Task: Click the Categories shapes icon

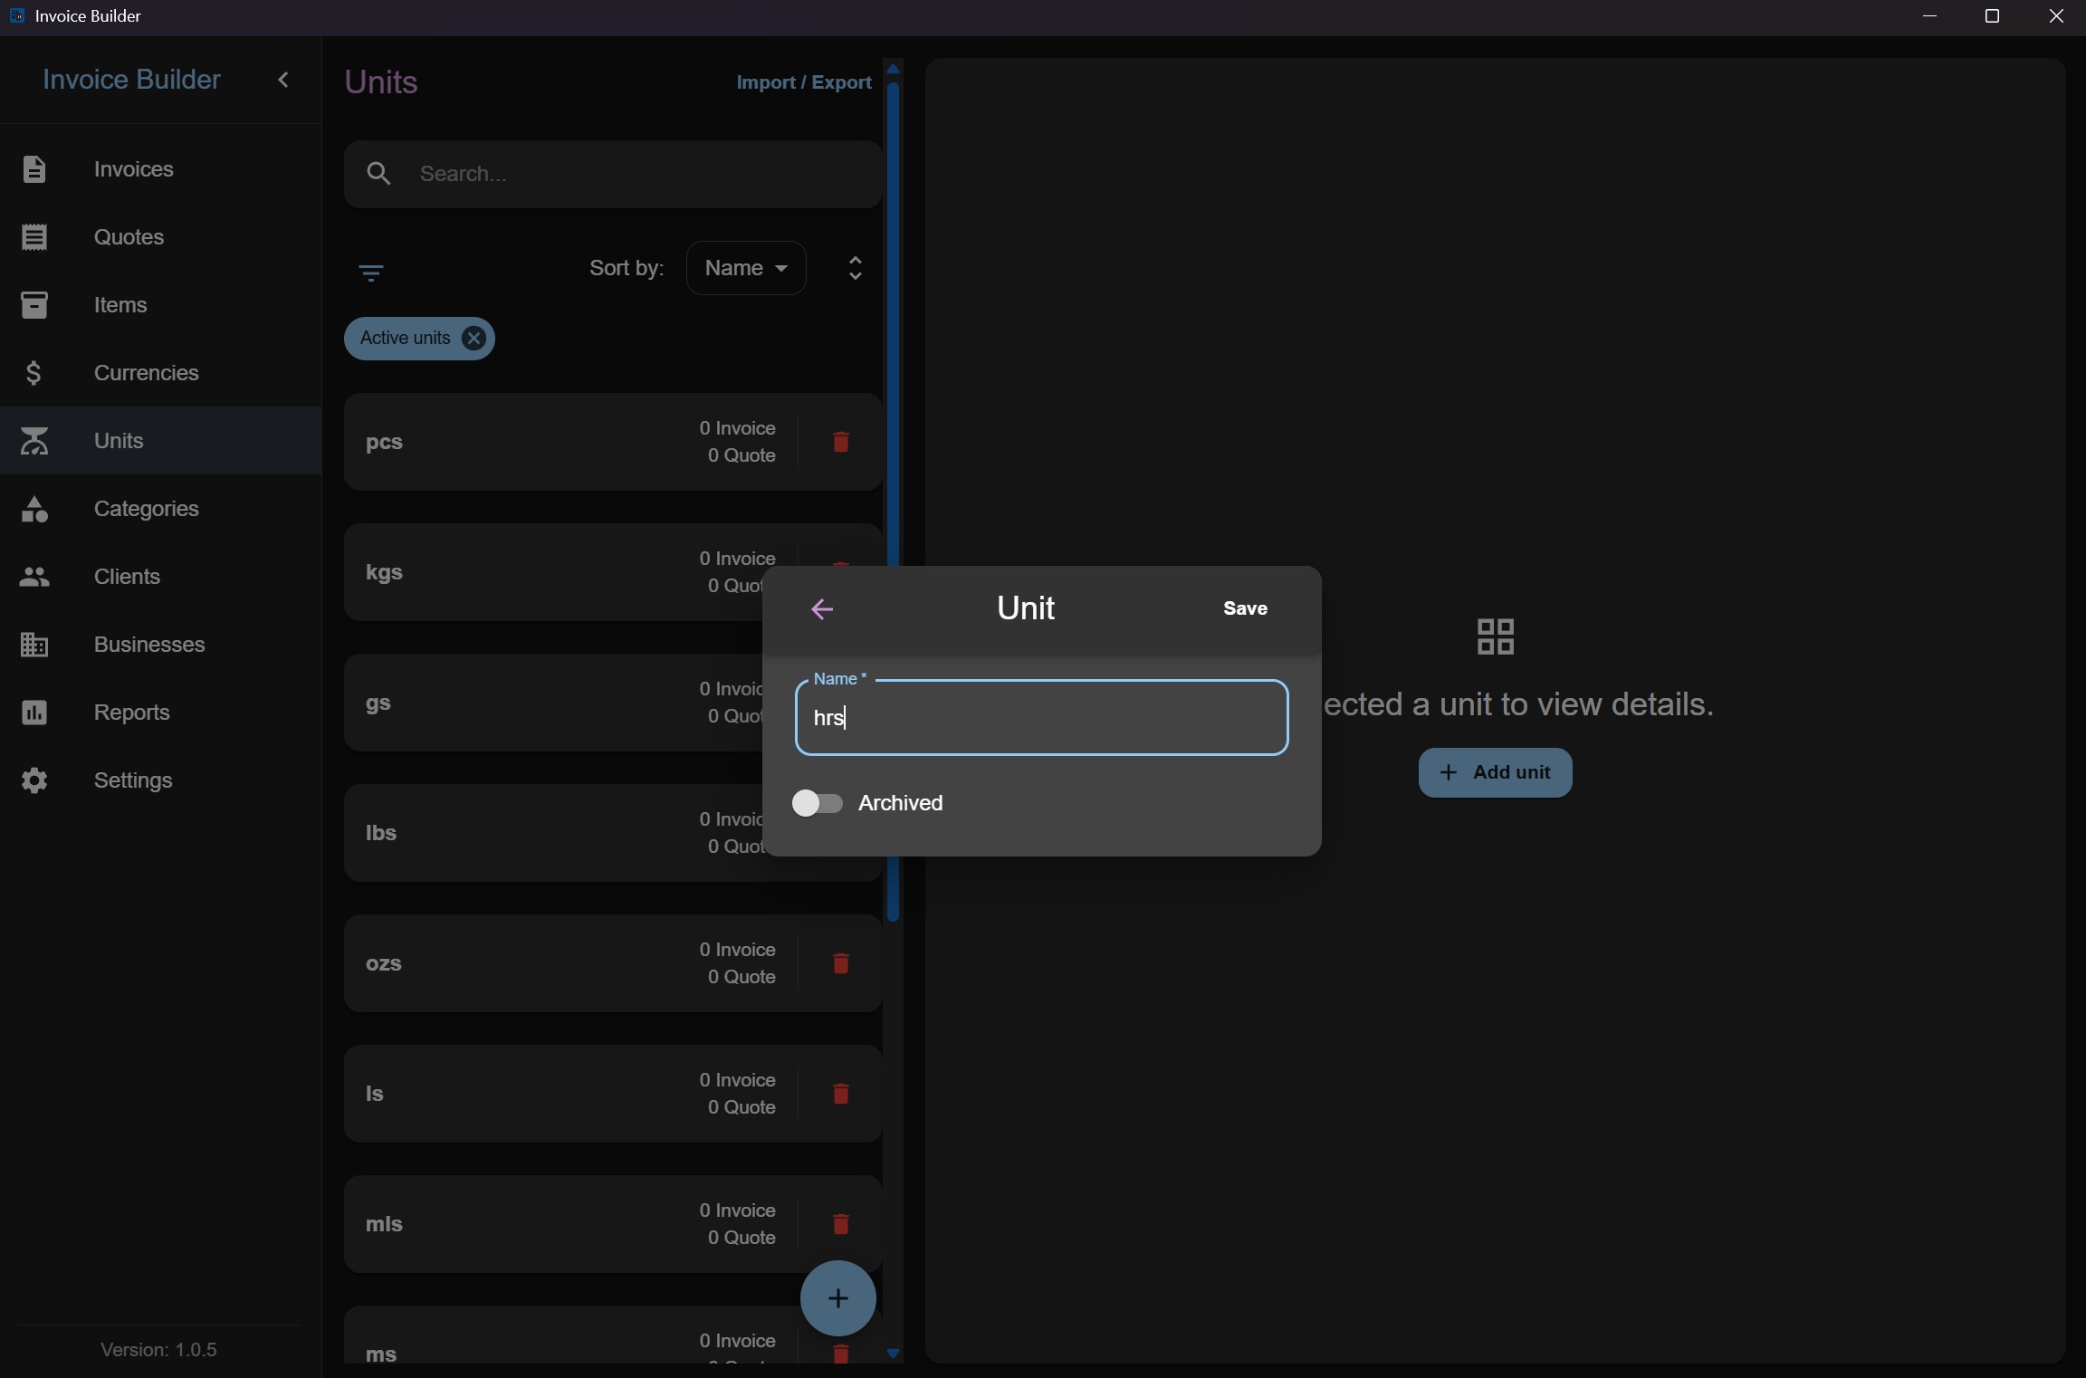Action: pyautogui.click(x=34, y=509)
